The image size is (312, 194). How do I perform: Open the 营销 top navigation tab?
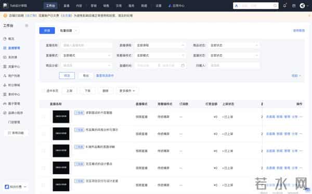(94, 6)
